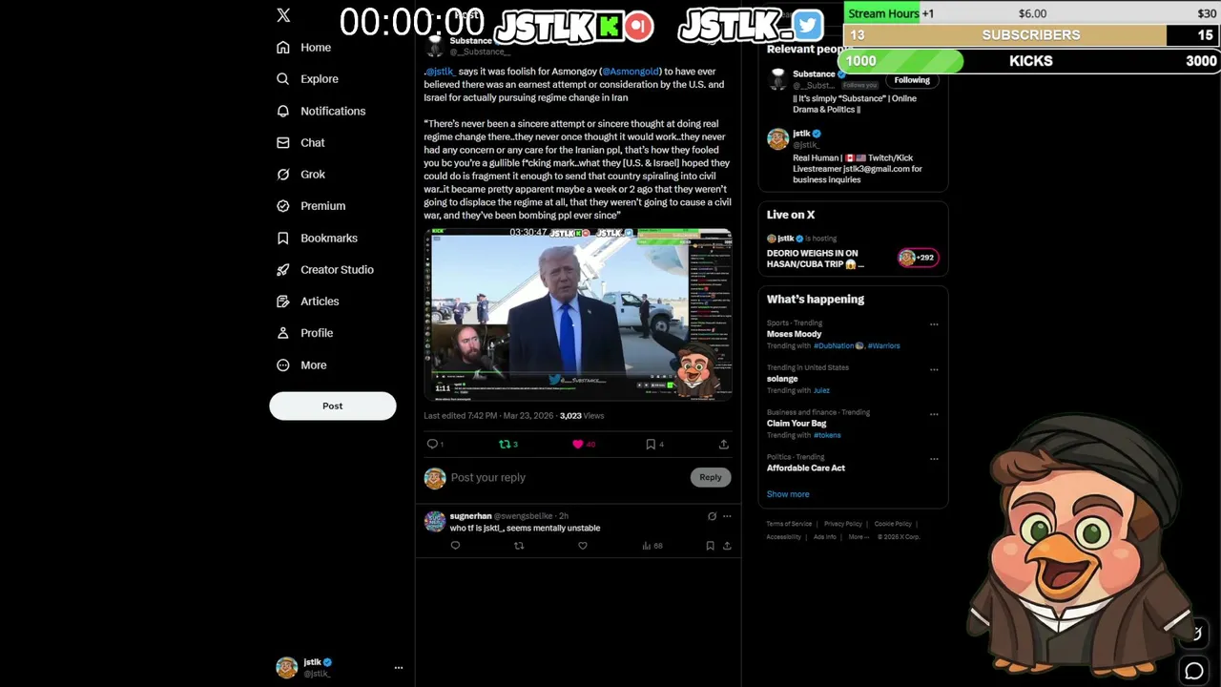1221x687 pixels.
Task: Open more options for Affordable Care Act trend
Action: (934, 459)
